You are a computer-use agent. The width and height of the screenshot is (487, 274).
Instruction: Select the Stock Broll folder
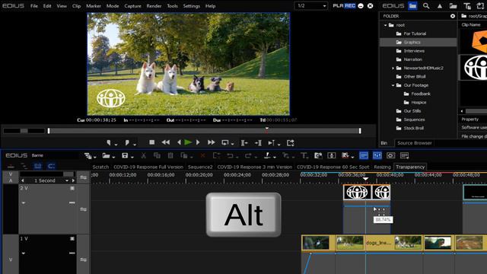pos(413,128)
